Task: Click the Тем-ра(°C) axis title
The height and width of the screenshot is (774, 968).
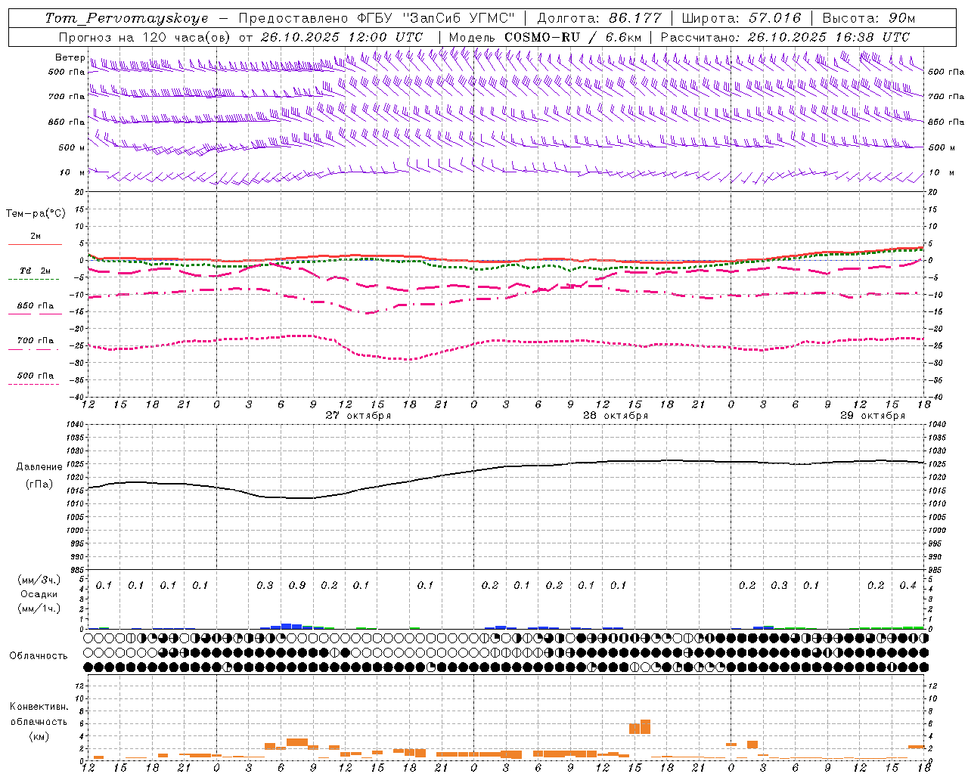Action: pos(36,214)
